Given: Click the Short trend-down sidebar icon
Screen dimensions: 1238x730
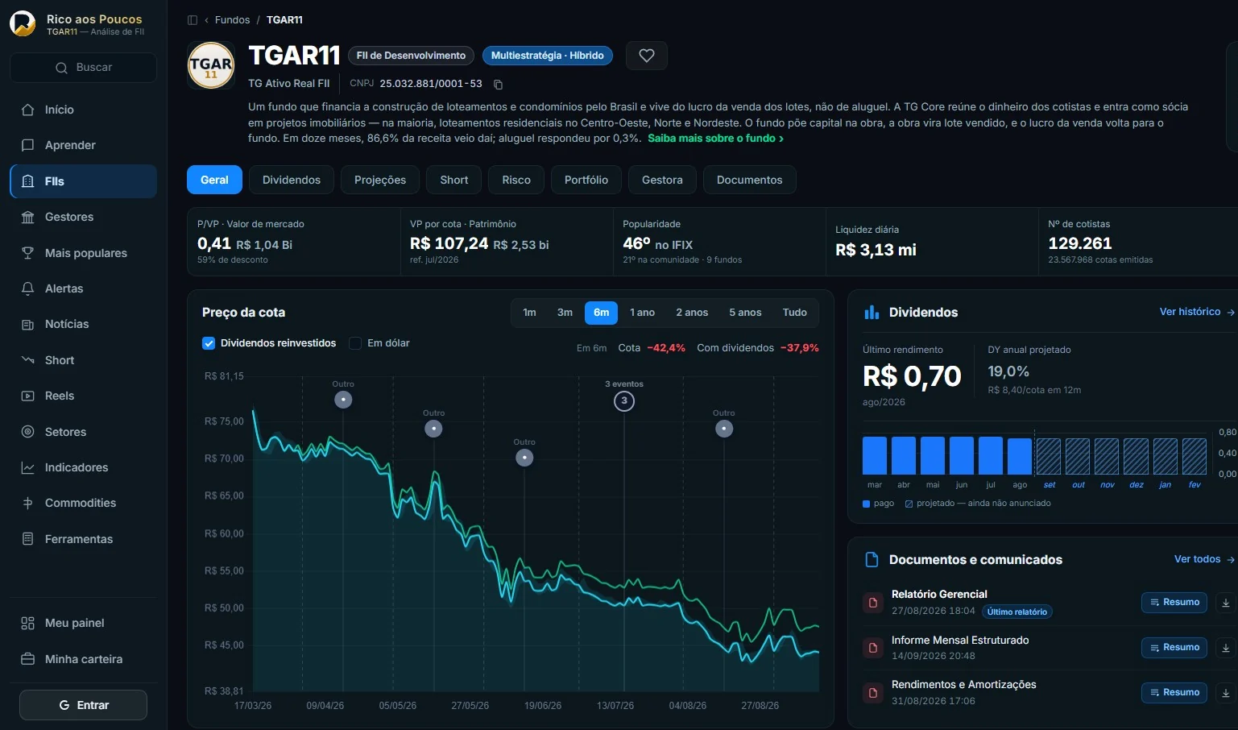Looking at the screenshot, I should (27, 360).
